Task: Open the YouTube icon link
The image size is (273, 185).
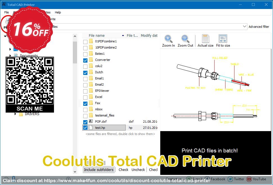Action: pos(249,179)
